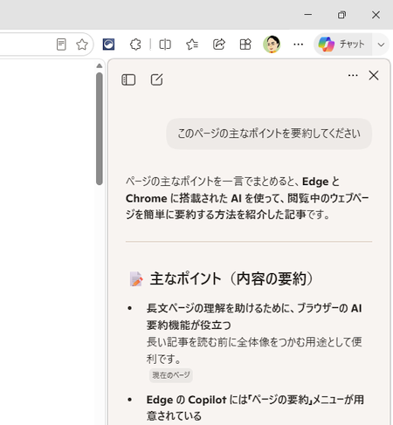The image size is (393, 425).
Task: Click the scroll up arrow of page
Action: tap(100, 66)
